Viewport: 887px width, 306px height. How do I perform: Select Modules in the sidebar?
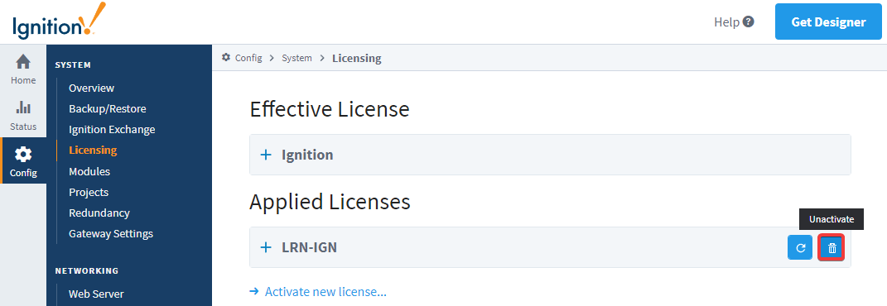89,171
